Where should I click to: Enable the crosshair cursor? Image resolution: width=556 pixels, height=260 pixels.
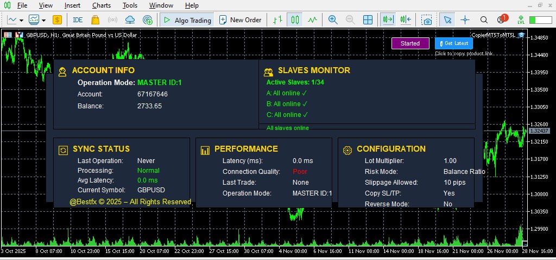(465, 20)
